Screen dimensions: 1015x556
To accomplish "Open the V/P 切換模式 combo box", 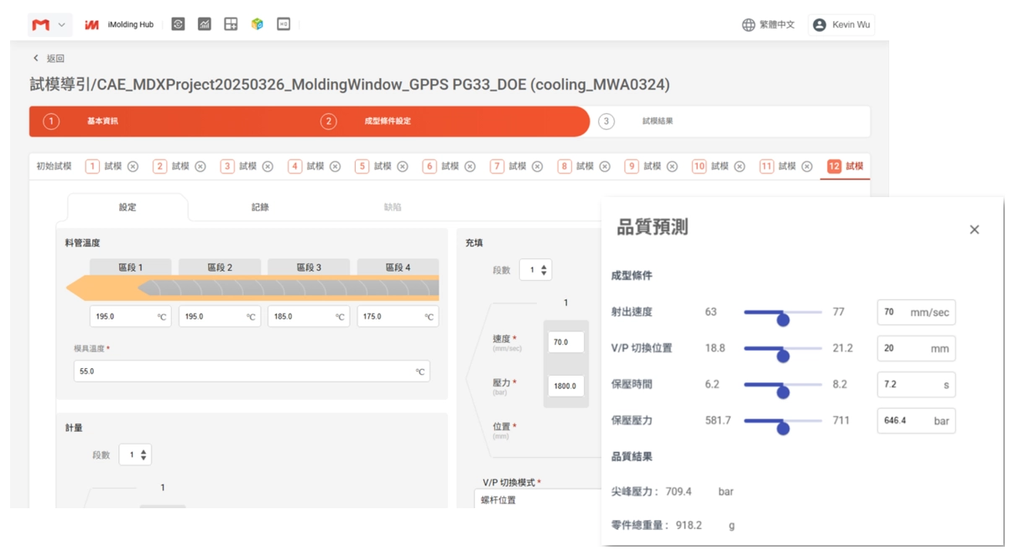I will (x=537, y=500).
